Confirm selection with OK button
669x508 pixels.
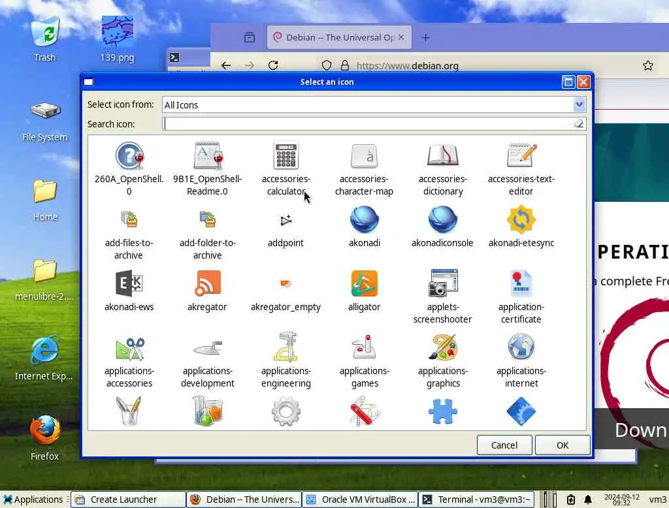(x=563, y=445)
